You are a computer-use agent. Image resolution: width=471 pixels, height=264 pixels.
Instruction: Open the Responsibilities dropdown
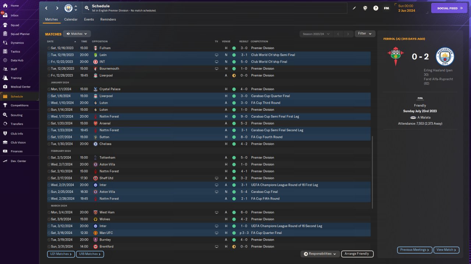coord(320,254)
